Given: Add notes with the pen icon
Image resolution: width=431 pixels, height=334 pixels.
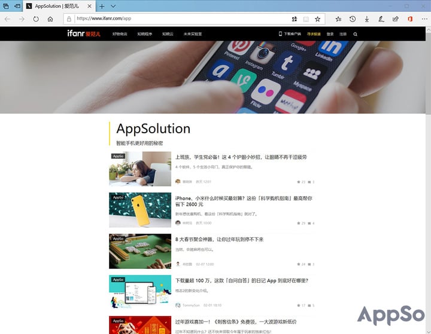Looking at the screenshot, I should click(x=381, y=19).
